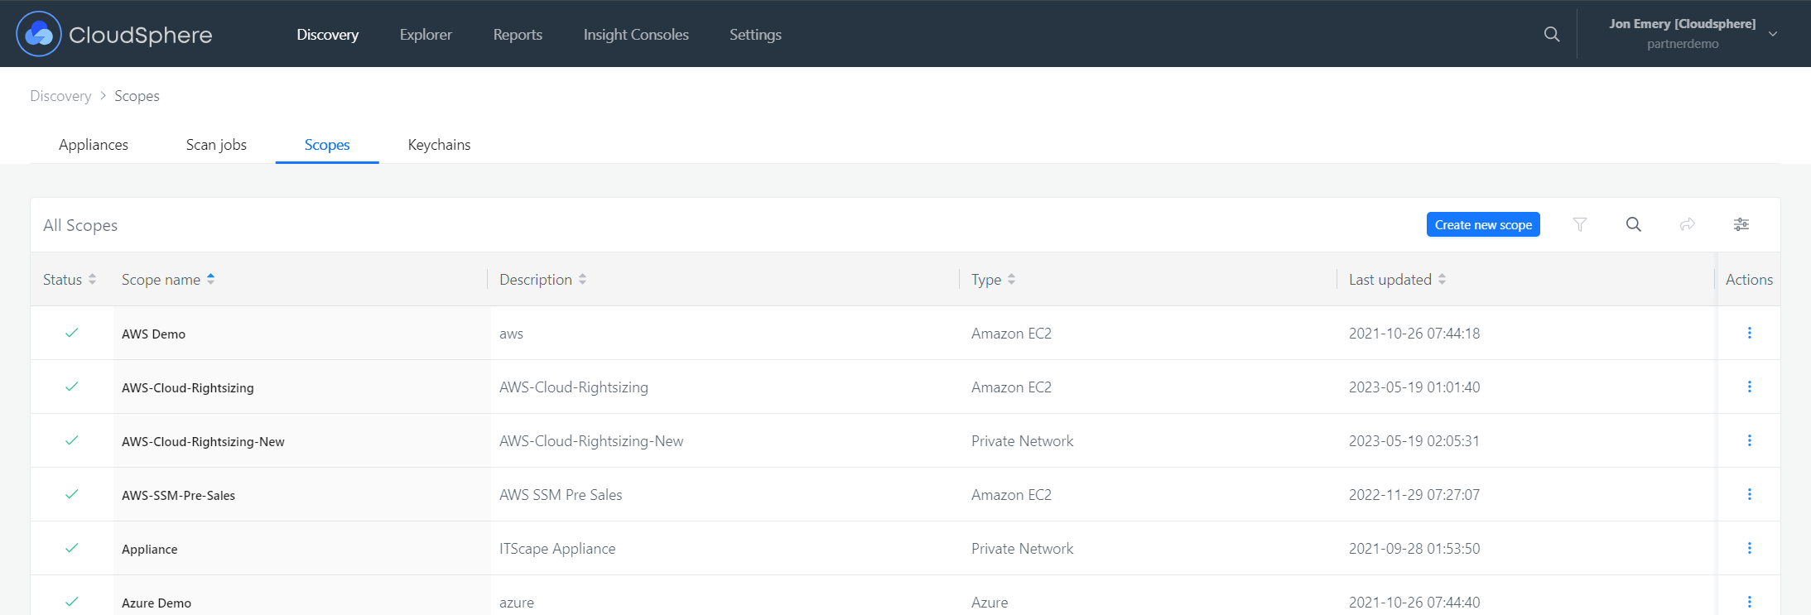
Task: Open actions menu for AWS Demo row
Action: (1750, 333)
